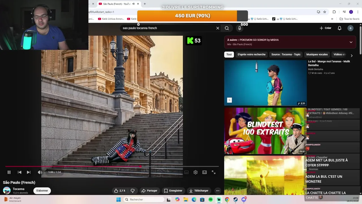Click the YouTube search magnifier button

(227, 28)
